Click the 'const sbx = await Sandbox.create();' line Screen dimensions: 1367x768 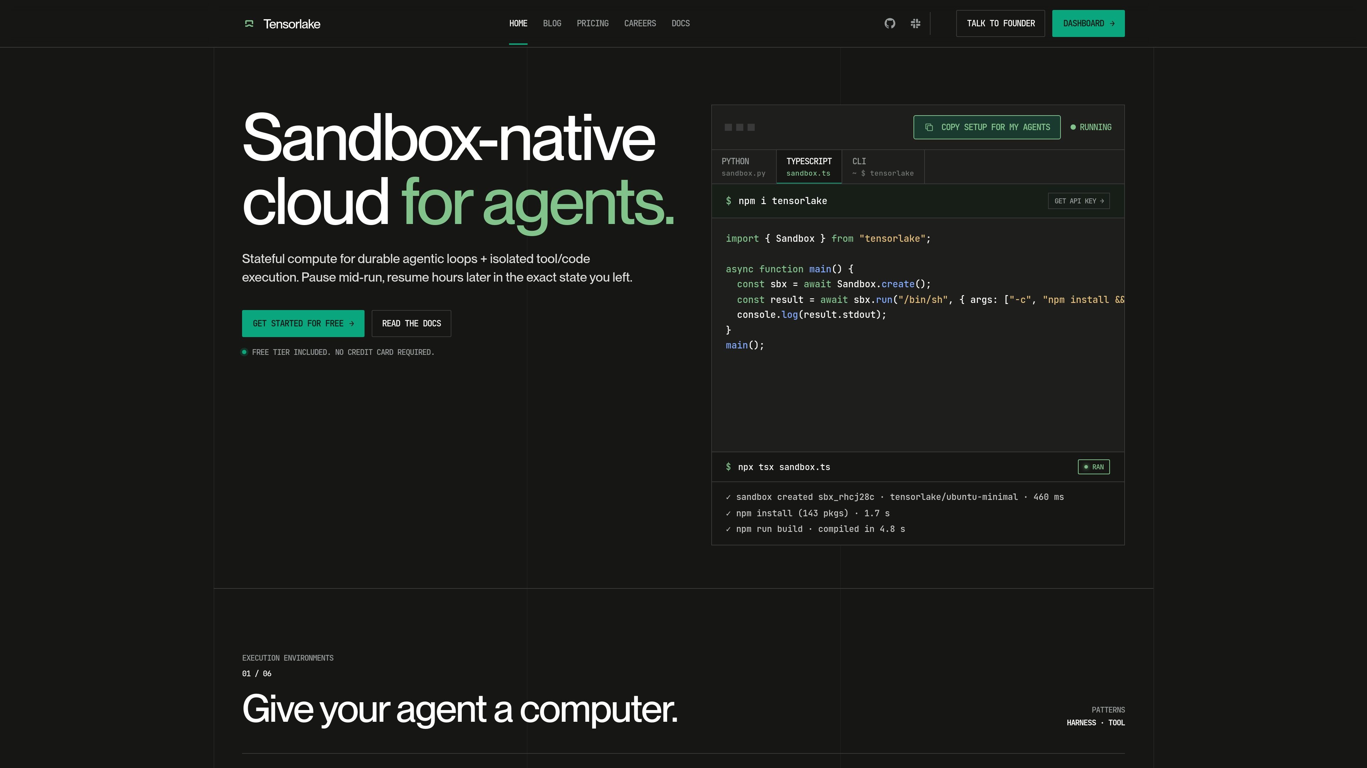[x=834, y=284]
